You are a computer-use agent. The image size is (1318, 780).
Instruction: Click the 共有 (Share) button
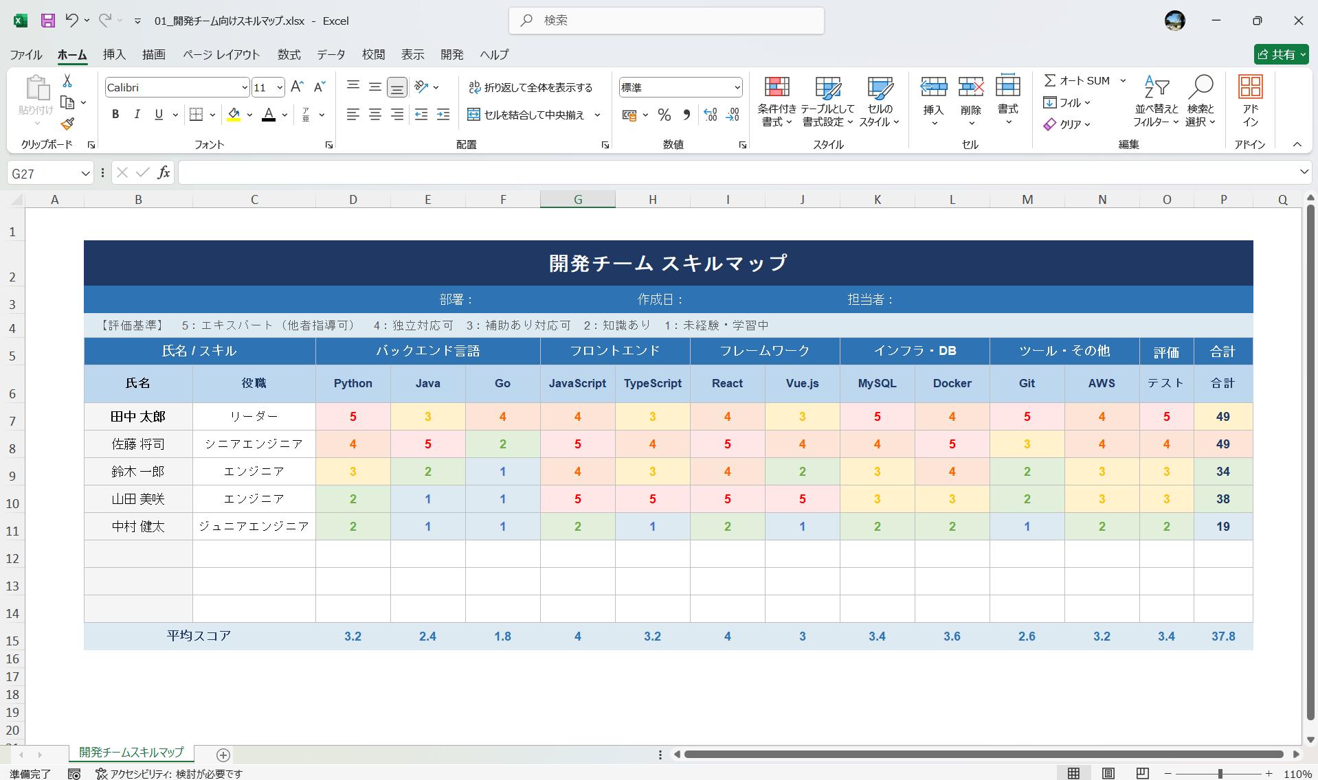1280,54
